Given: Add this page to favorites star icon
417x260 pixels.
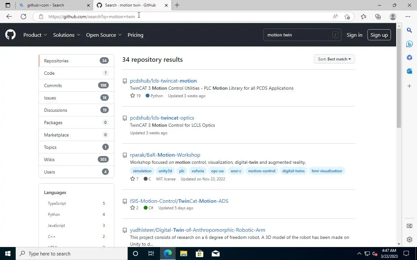Looking at the screenshot, I should pos(347,17).
